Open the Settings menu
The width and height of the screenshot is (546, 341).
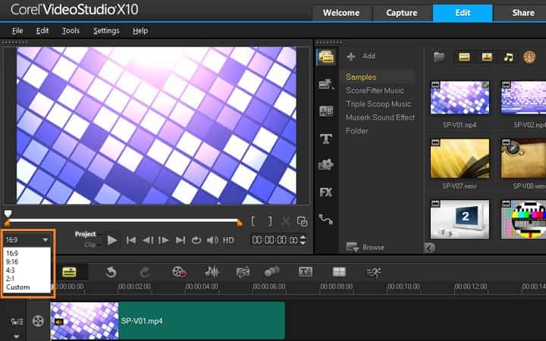click(106, 30)
